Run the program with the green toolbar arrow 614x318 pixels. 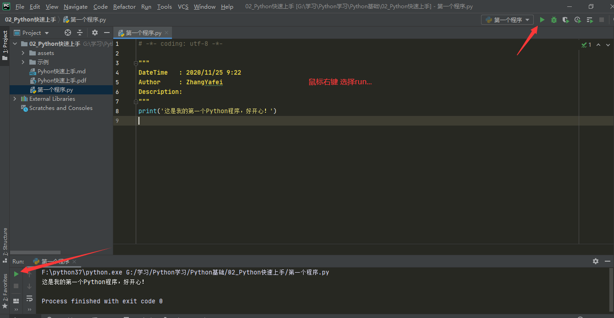click(x=542, y=20)
